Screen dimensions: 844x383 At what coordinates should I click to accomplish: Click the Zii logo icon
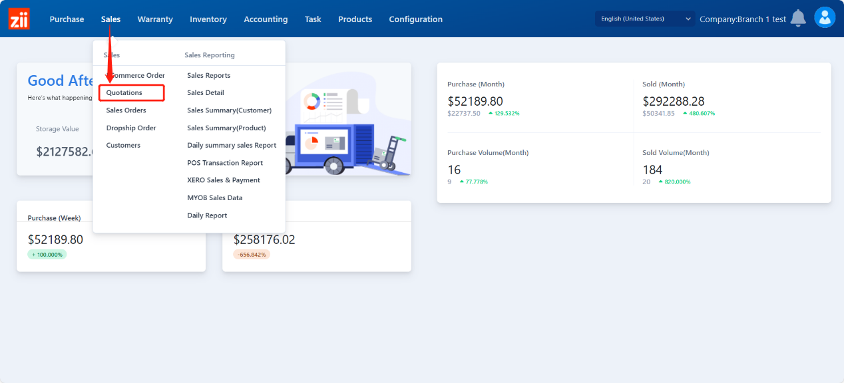click(19, 19)
